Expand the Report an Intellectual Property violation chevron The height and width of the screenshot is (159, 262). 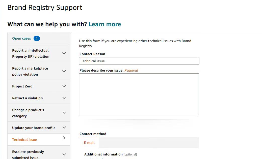click(x=64, y=53)
